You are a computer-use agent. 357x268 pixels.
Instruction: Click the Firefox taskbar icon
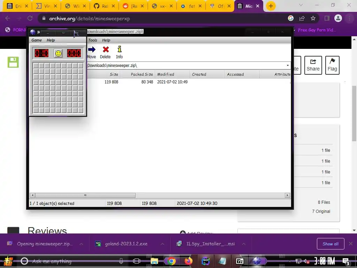(x=188, y=261)
